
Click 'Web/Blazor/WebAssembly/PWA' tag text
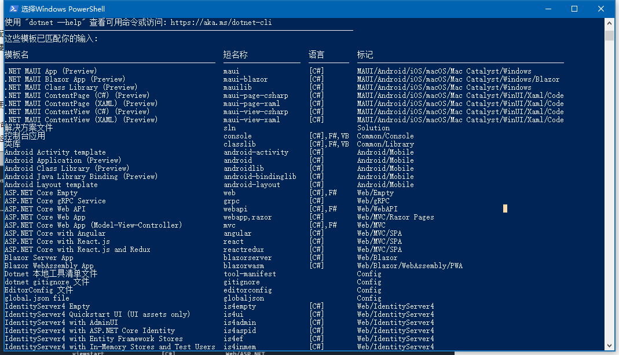(x=410, y=265)
